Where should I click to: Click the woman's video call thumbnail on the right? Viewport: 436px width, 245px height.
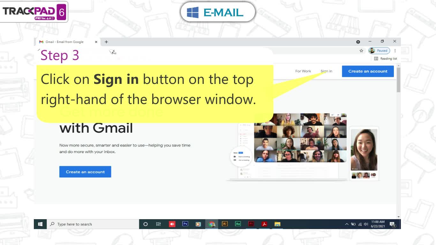[x=364, y=150]
